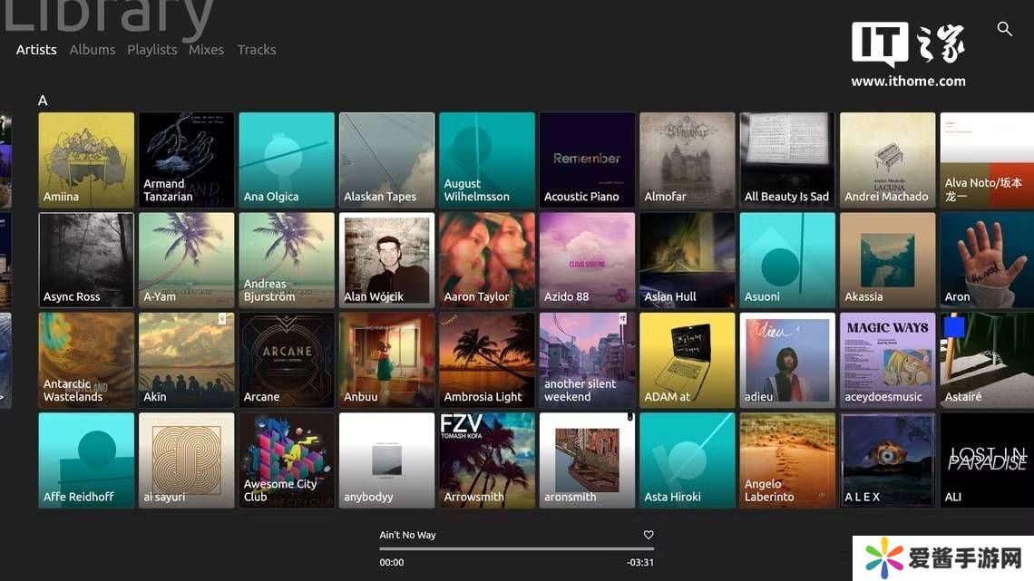
Task: Open the Ambrosia Light artist
Action: pyautogui.click(x=487, y=360)
